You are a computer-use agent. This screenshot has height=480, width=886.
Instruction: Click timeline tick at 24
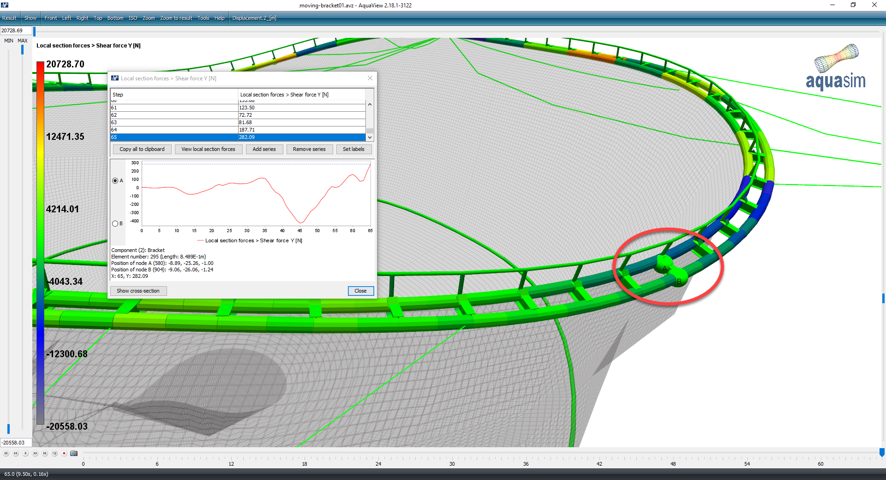[x=378, y=464]
